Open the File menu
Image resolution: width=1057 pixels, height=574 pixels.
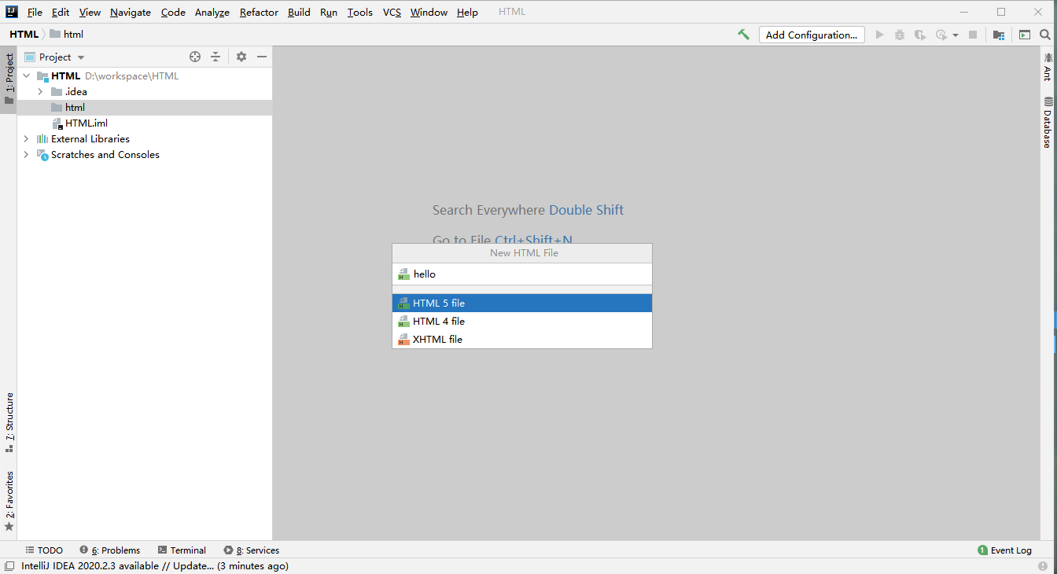click(x=35, y=12)
